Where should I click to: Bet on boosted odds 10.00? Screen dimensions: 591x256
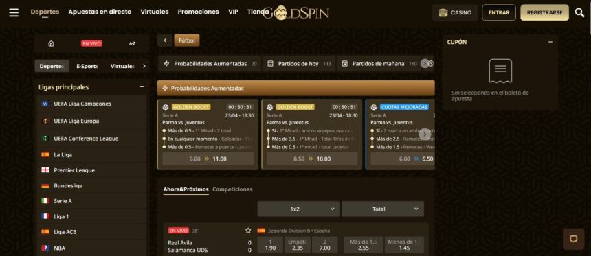click(x=312, y=159)
